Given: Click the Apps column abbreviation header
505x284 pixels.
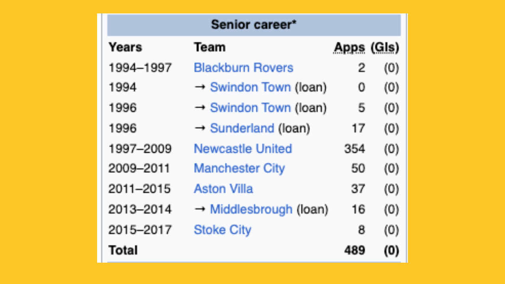Looking at the screenshot, I should coord(349,48).
